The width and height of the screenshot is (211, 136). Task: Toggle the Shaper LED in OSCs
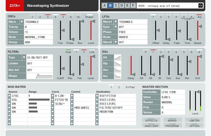tap(90, 15)
